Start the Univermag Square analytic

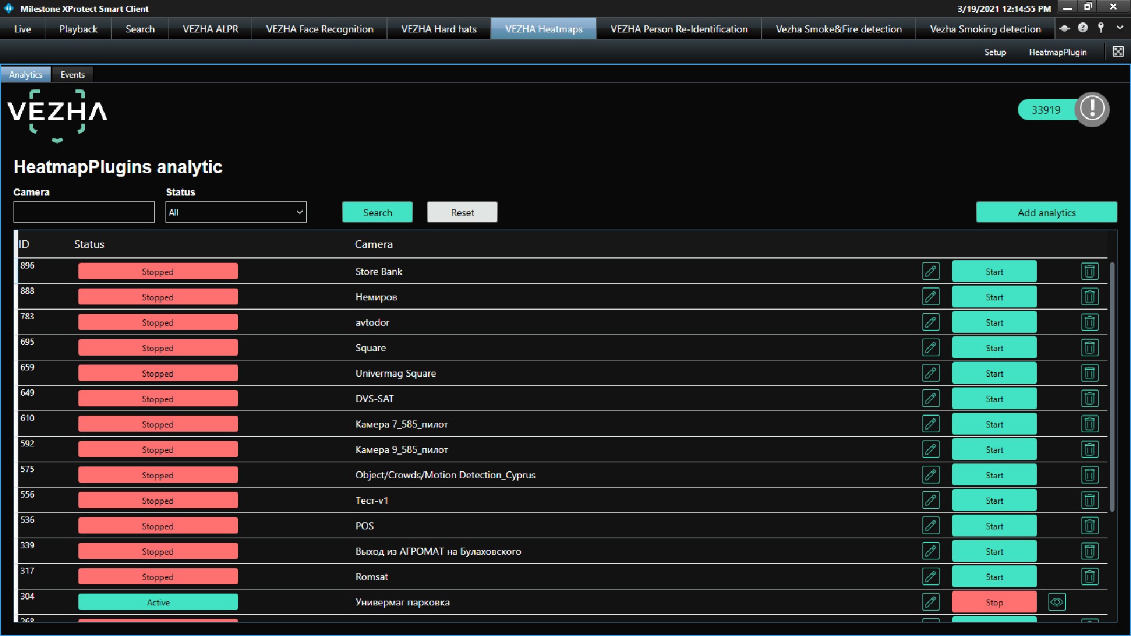pyautogui.click(x=994, y=373)
